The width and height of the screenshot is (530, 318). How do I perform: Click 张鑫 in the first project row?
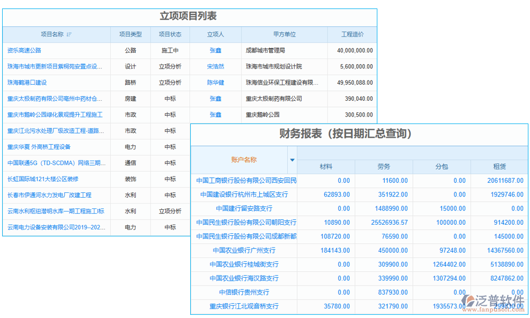215,50
